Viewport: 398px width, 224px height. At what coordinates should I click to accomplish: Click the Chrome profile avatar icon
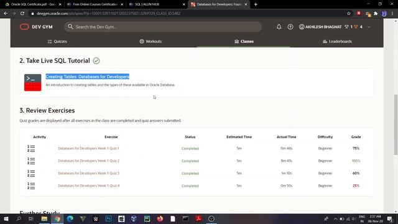pos(384,14)
